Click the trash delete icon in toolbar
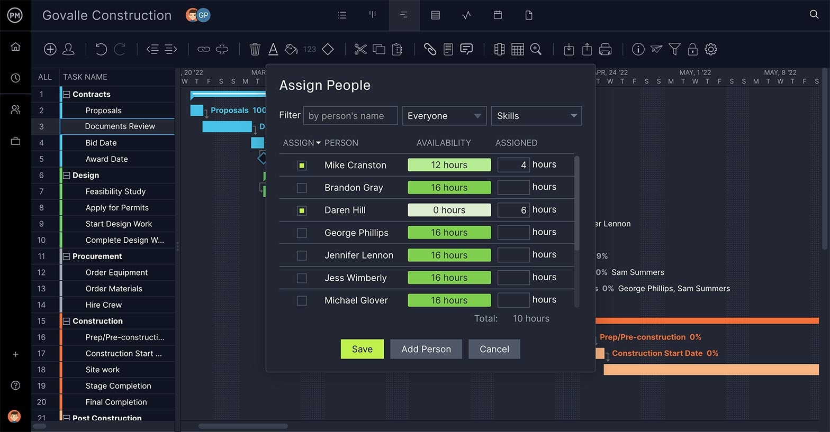This screenshot has width=830, height=432. (x=255, y=50)
